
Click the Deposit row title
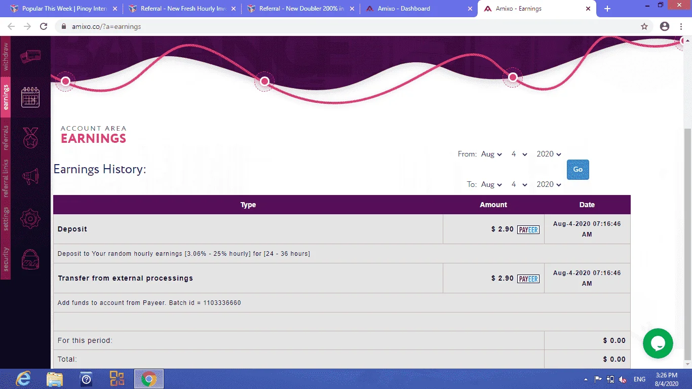(x=72, y=229)
